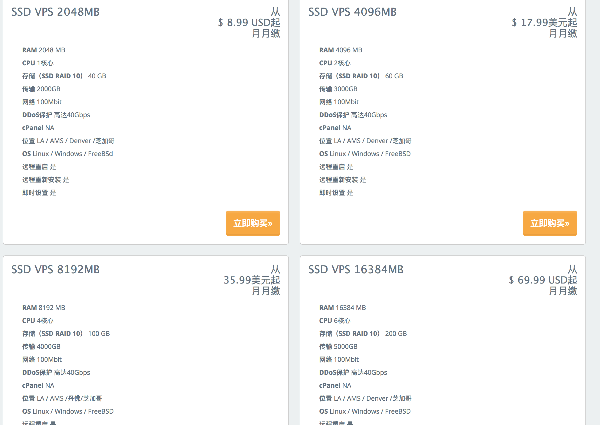Click cPanel NA in the 4096MB plan

click(x=335, y=128)
